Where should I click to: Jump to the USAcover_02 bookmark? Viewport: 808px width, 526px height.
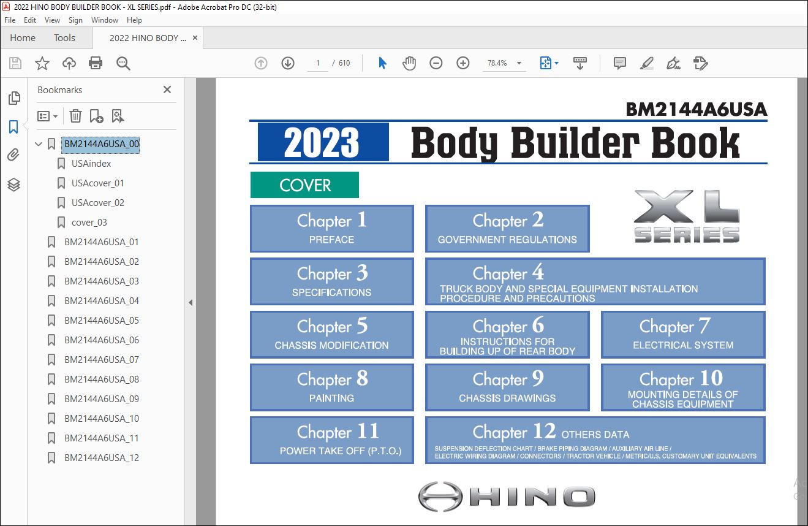tap(98, 203)
